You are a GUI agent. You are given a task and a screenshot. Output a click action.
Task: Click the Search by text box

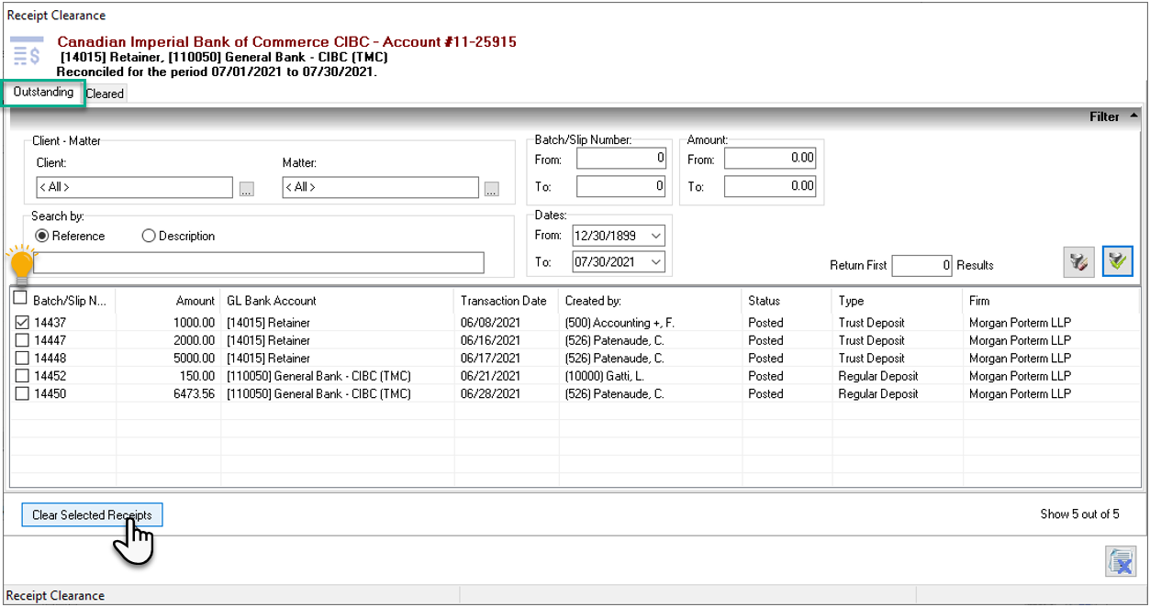[259, 263]
